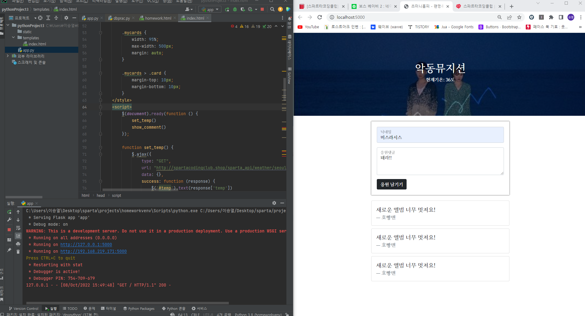Toggle soft-wrap in Run console
Image resolution: width=585 pixels, height=316 pixels.
[x=18, y=228]
